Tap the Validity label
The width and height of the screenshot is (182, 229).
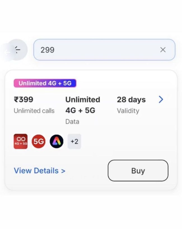(128, 111)
